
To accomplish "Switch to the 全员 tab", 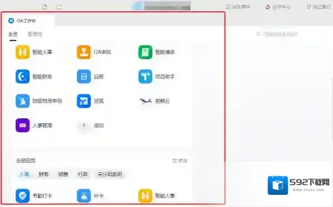I will click(x=13, y=34).
